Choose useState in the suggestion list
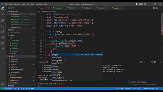 tap(77, 78)
